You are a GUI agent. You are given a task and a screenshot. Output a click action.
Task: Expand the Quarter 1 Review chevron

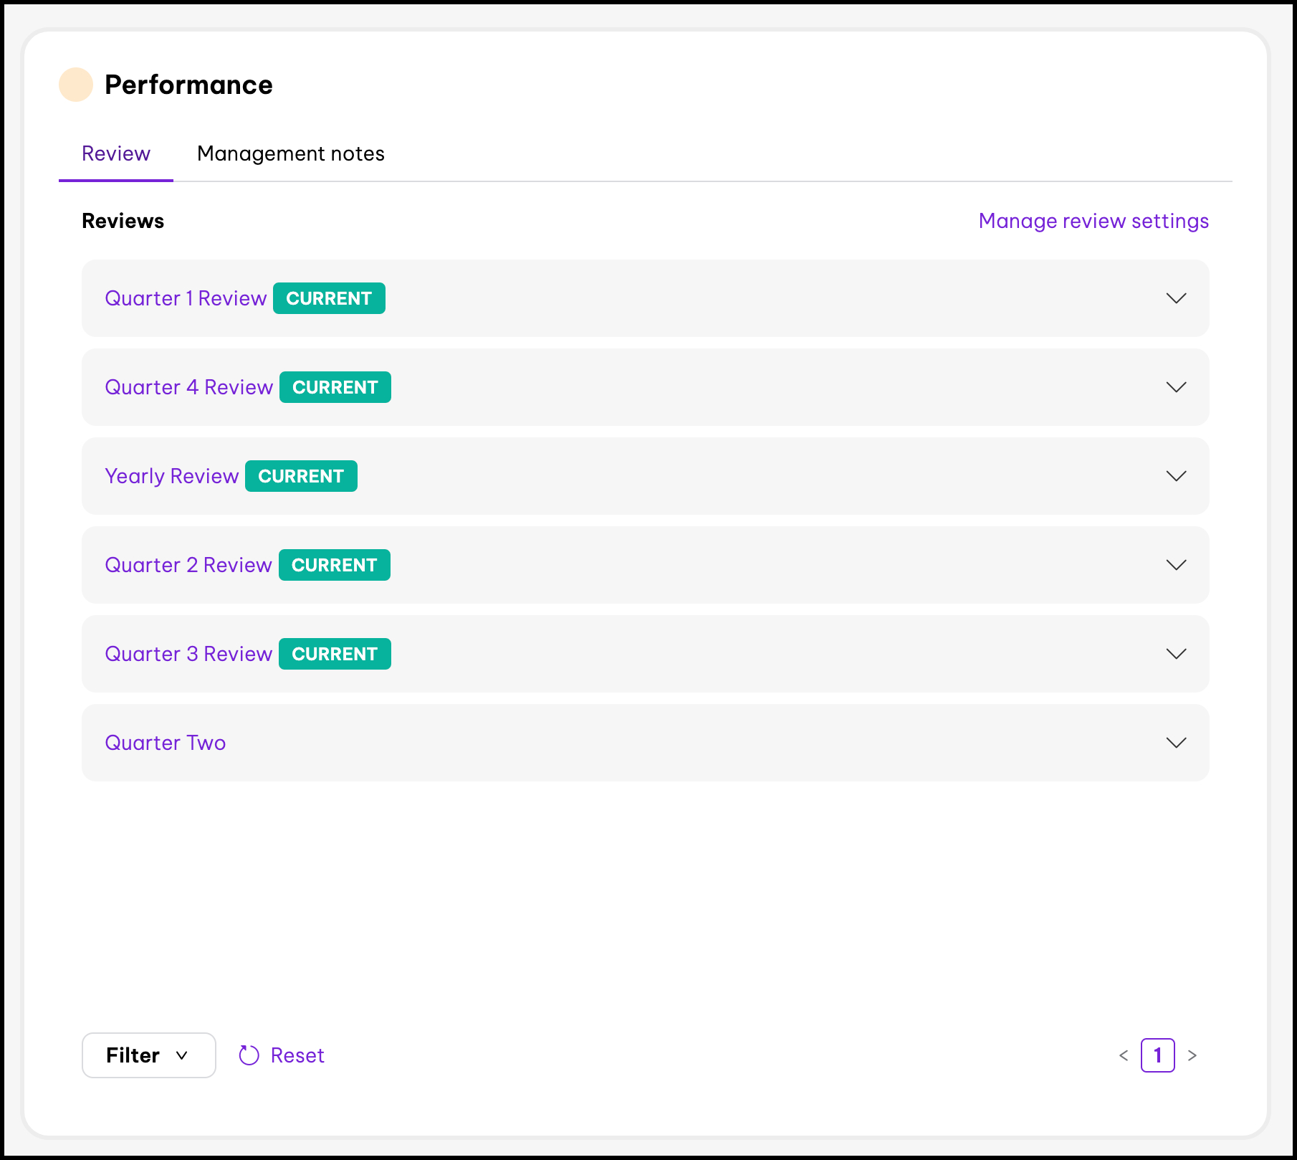1176,298
